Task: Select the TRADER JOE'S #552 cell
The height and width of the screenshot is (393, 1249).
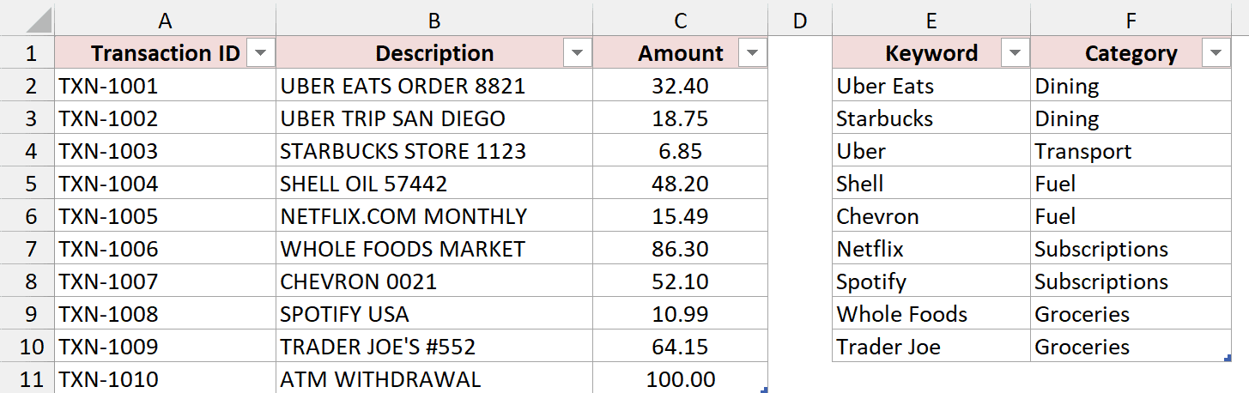Action: click(434, 347)
